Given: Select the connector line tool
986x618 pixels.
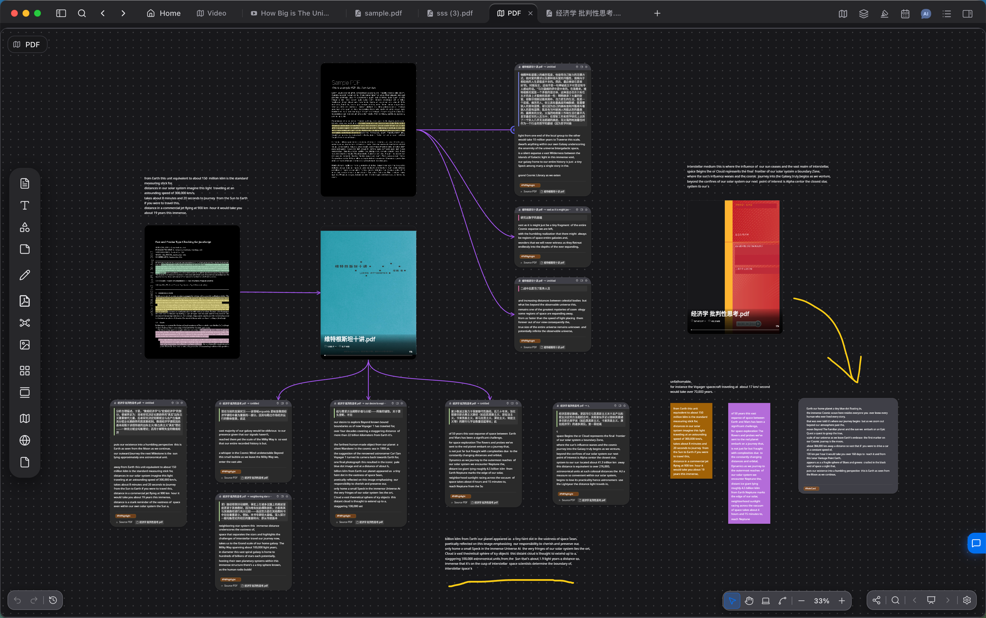Looking at the screenshot, I should coord(782,600).
